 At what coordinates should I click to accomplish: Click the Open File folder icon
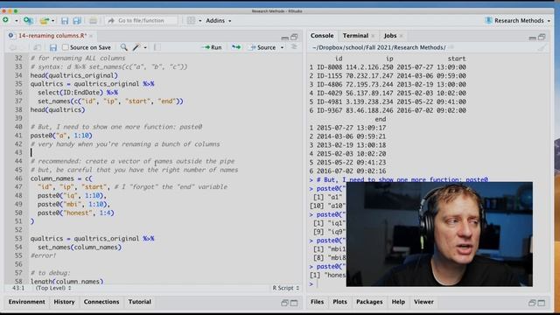pyautogui.click(x=45, y=21)
